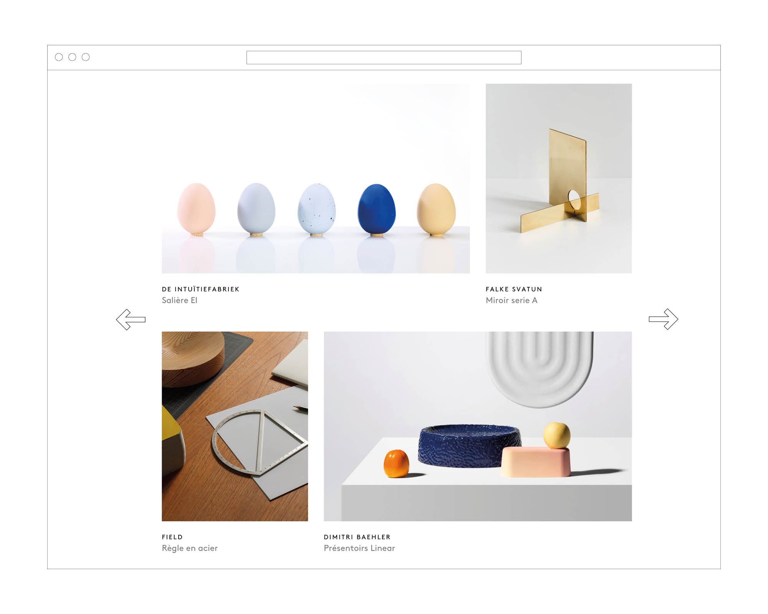The width and height of the screenshot is (768, 614).
Task: Open the Field brand link
Action: click(172, 537)
